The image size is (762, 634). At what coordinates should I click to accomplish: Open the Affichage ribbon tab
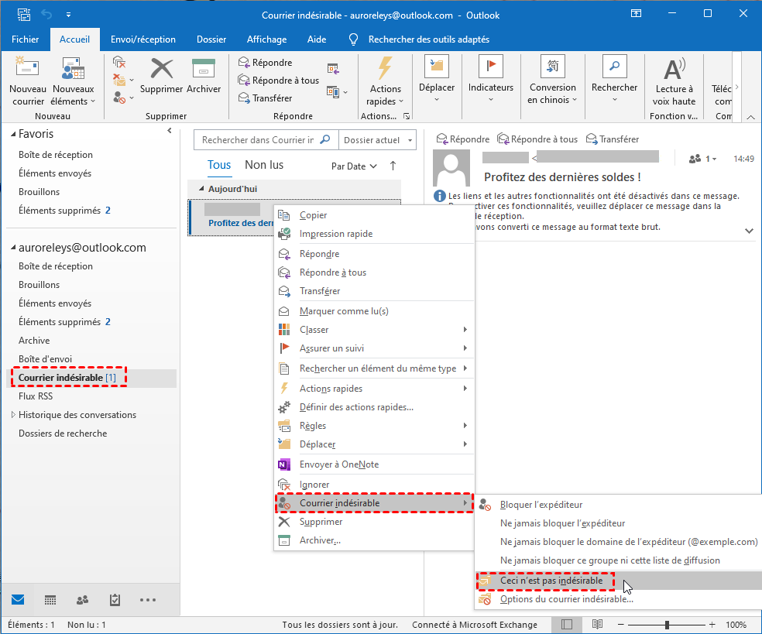(266, 39)
